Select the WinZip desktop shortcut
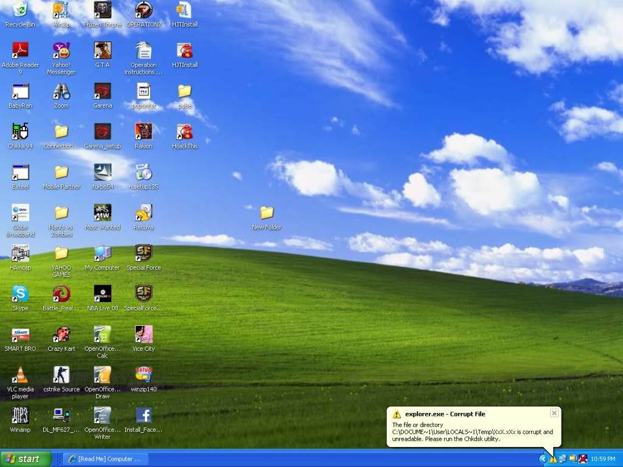623x467 pixels. 61,15
